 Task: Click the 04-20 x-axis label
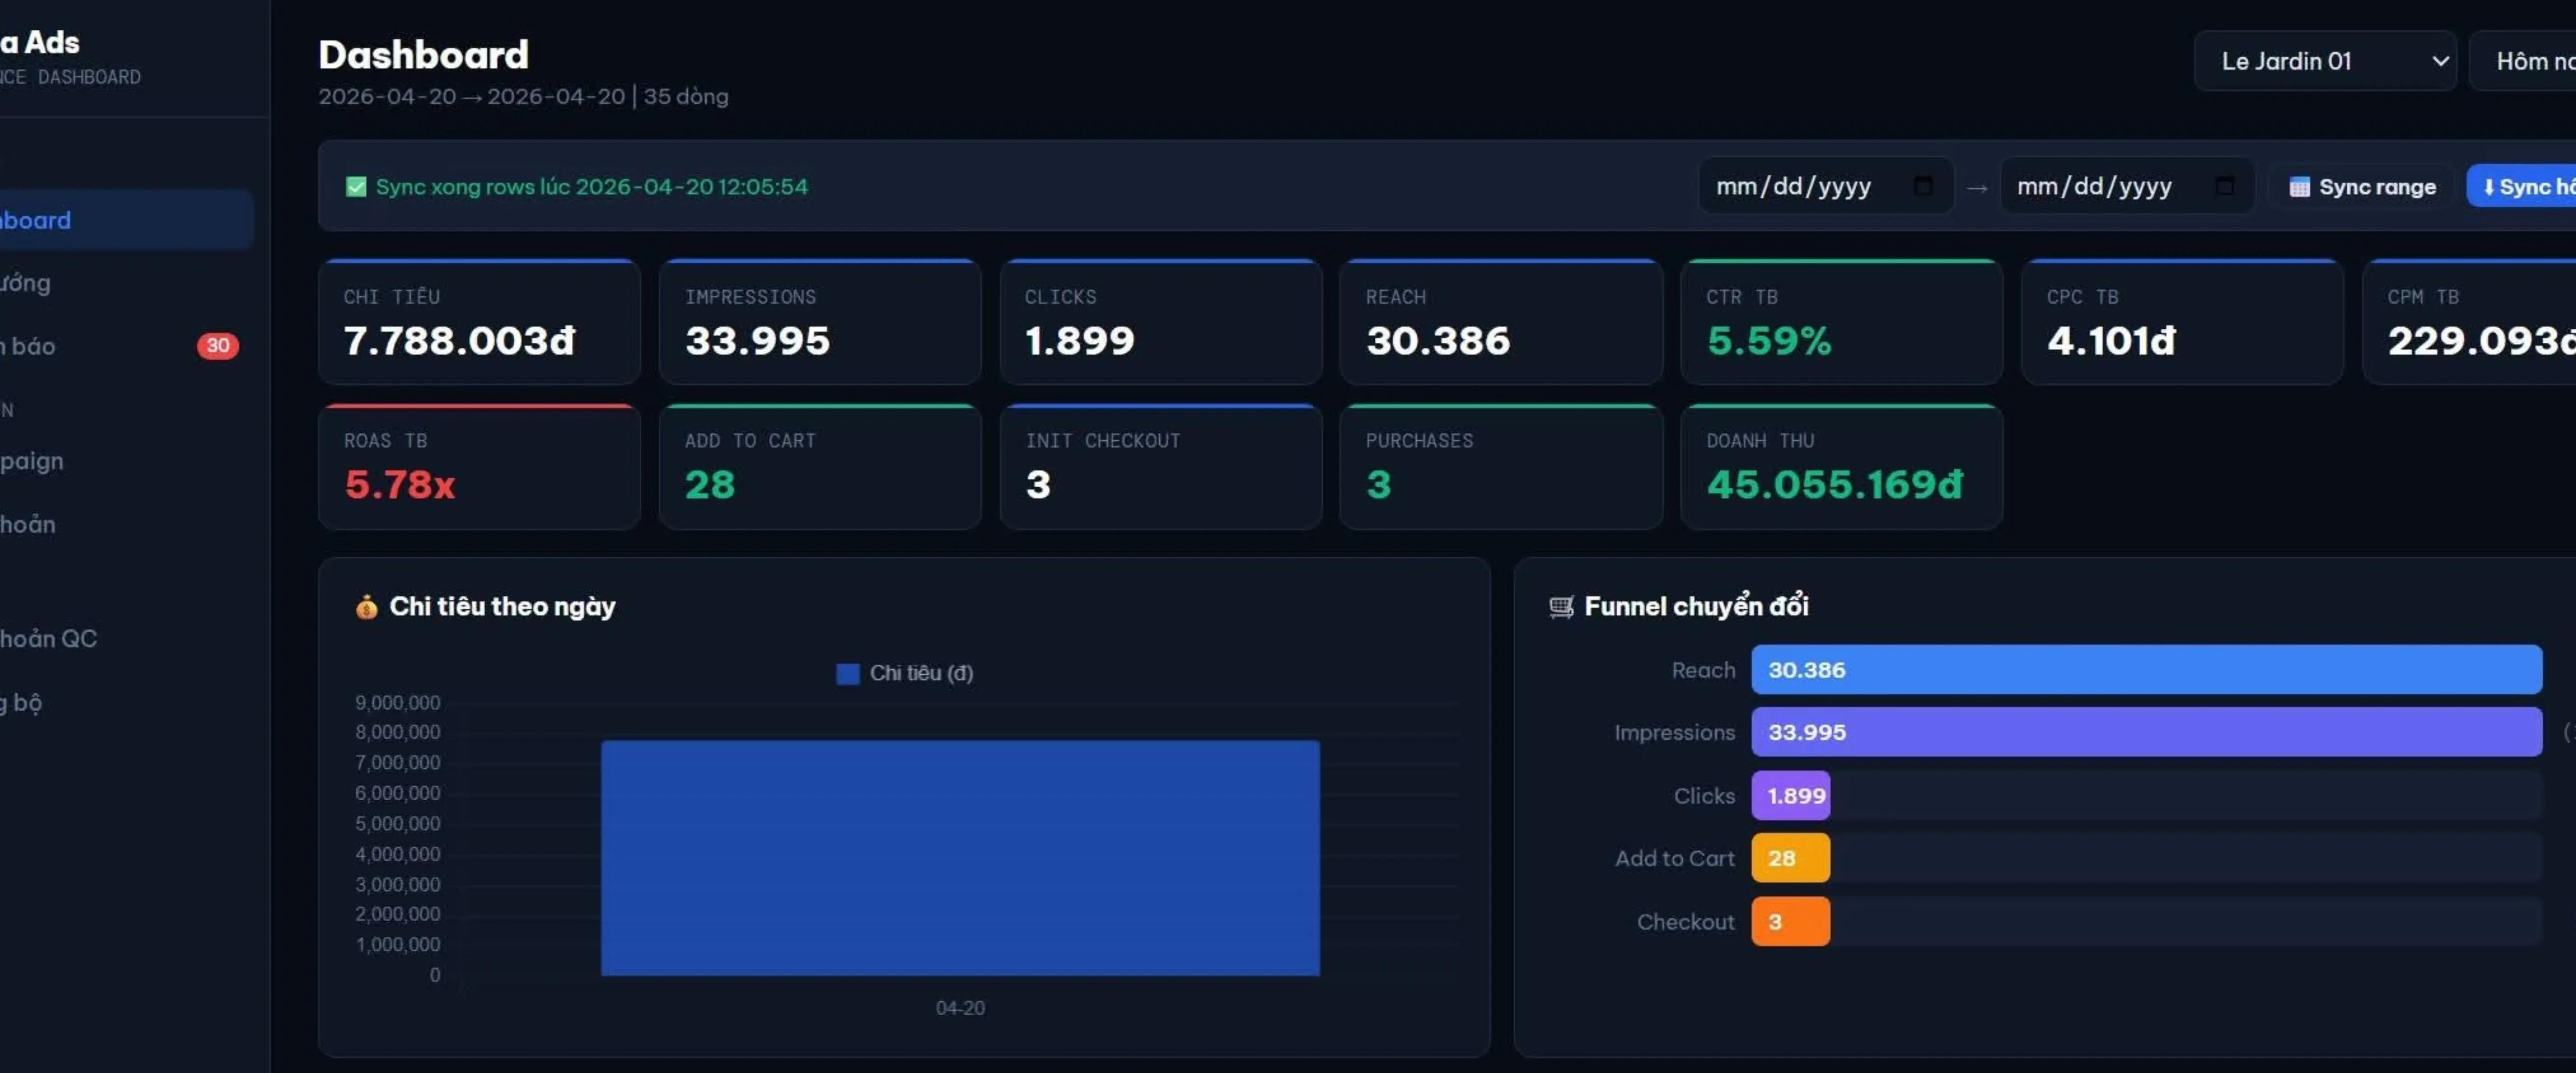point(960,1008)
